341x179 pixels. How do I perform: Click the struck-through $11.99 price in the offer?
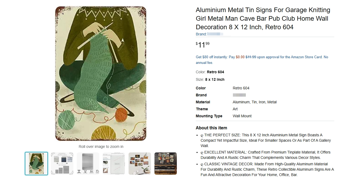point(251,57)
